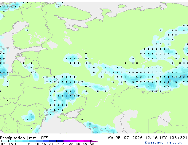188x145 pixels.
Task: Click the legend value label '25'
Action: pyautogui.click(x=58, y=144)
